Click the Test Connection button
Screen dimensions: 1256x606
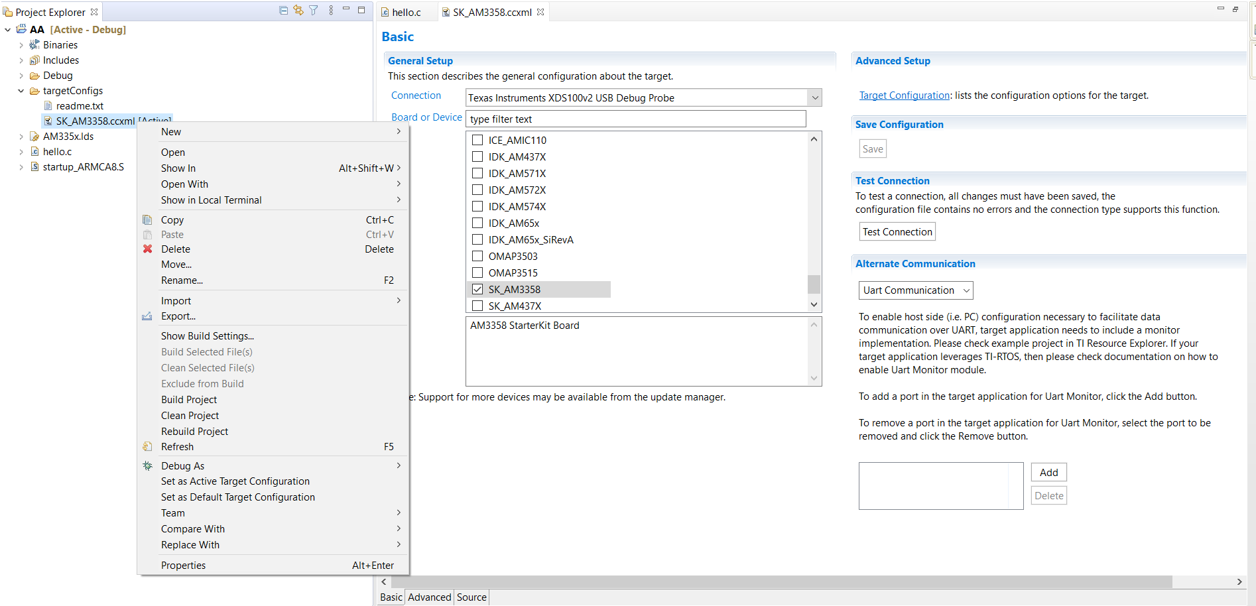(x=897, y=231)
